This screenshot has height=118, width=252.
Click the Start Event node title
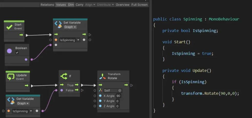18,26
